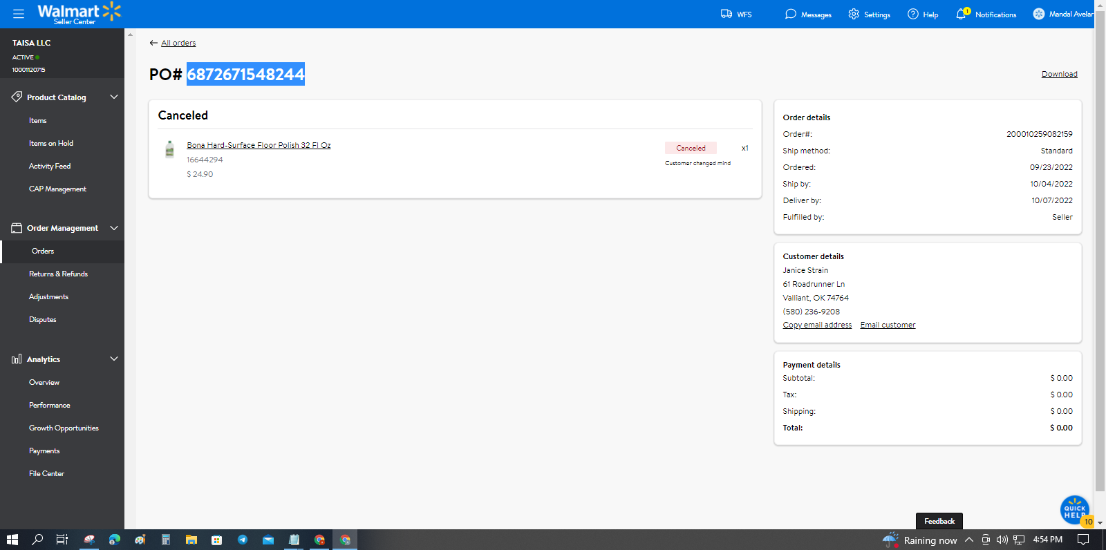Click the taskbar clock showing 4:54 PM

coord(1047,540)
